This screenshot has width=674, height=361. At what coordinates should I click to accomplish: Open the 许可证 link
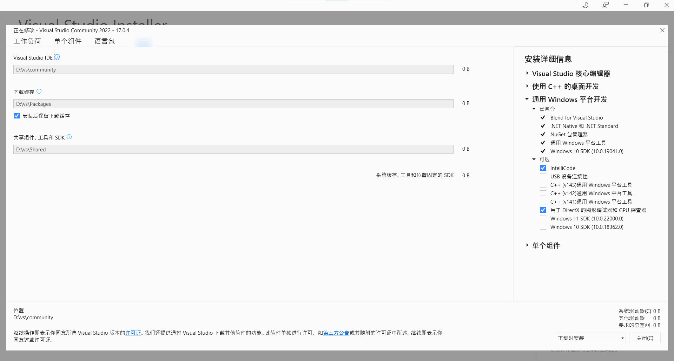click(x=133, y=333)
